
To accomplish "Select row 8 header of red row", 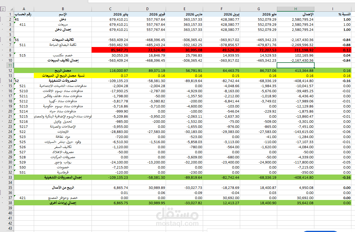I will (10, 50).
